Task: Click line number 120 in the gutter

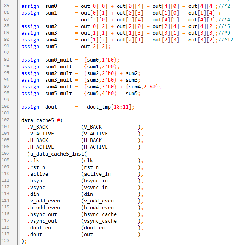Action: pos(6,241)
